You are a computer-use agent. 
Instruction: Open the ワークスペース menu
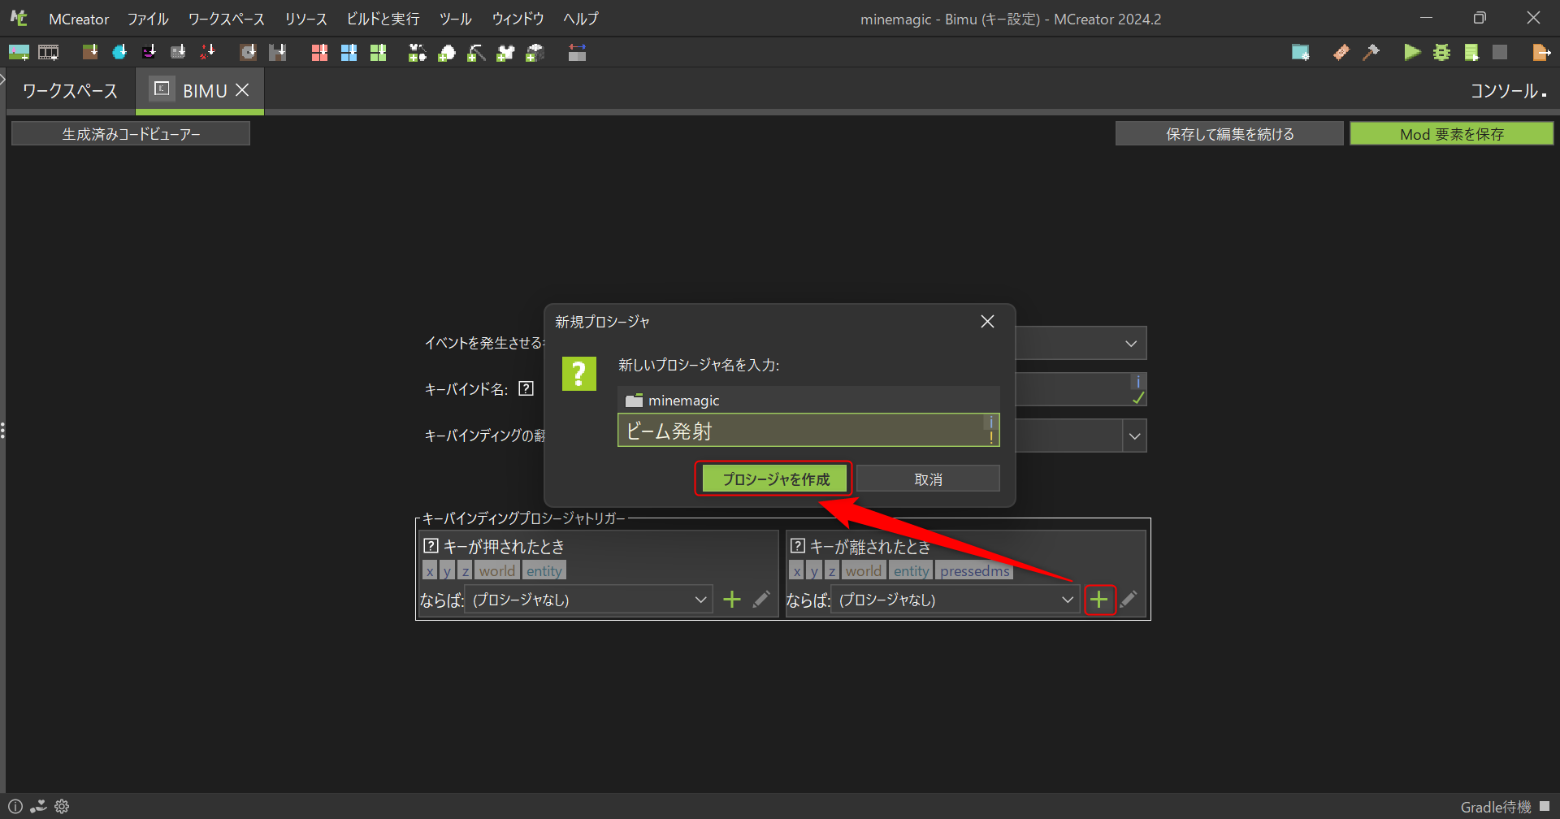coord(227,19)
